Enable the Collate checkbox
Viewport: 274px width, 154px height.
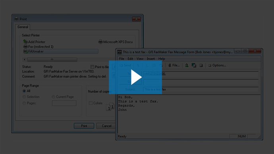tap(91, 103)
